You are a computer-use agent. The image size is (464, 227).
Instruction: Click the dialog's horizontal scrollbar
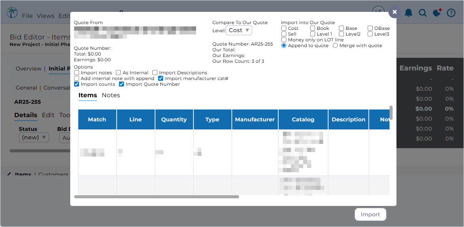[x=156, y=196]
